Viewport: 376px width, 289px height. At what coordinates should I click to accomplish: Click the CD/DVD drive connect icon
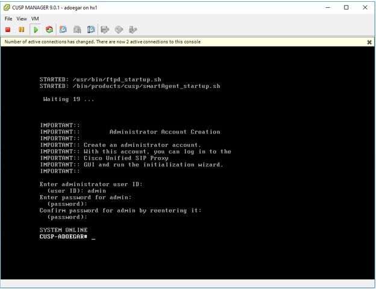(119, 30)
